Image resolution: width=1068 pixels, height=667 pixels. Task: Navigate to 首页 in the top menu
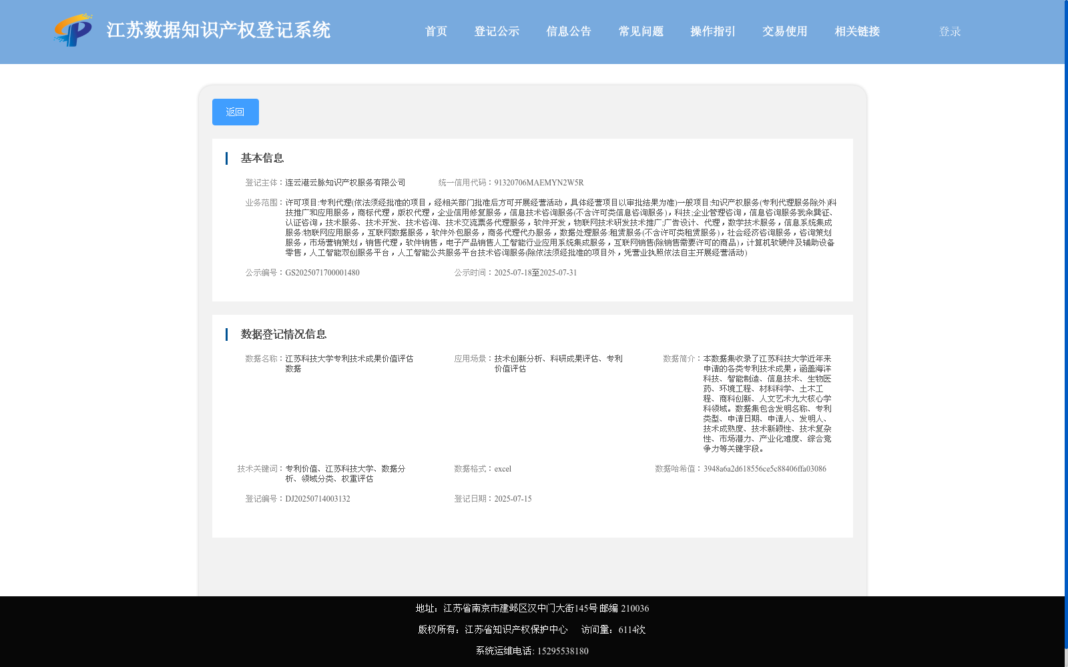point(436,31)
